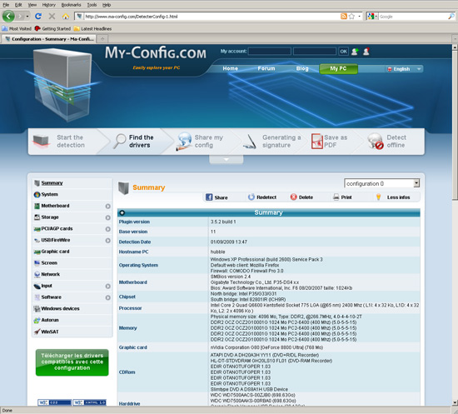Expand the Software sidebar section arrow
Image resolution: width=458 pixels, height=414 pixels.
coord(107,297)
